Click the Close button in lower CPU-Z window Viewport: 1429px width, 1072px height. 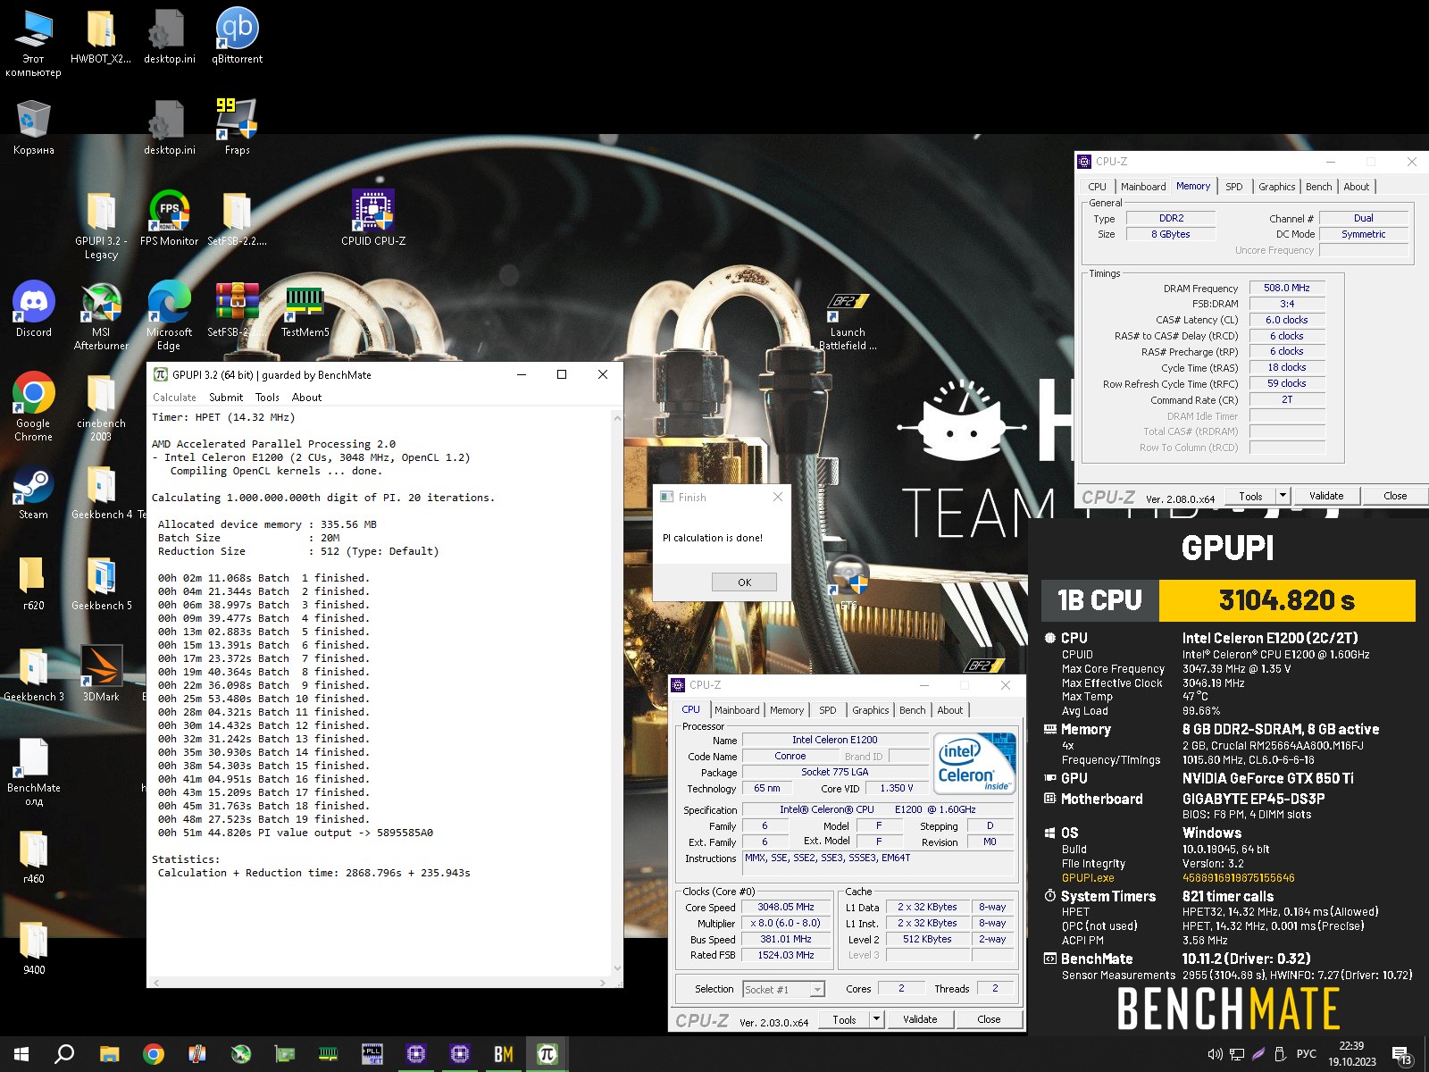[989, 1019]
